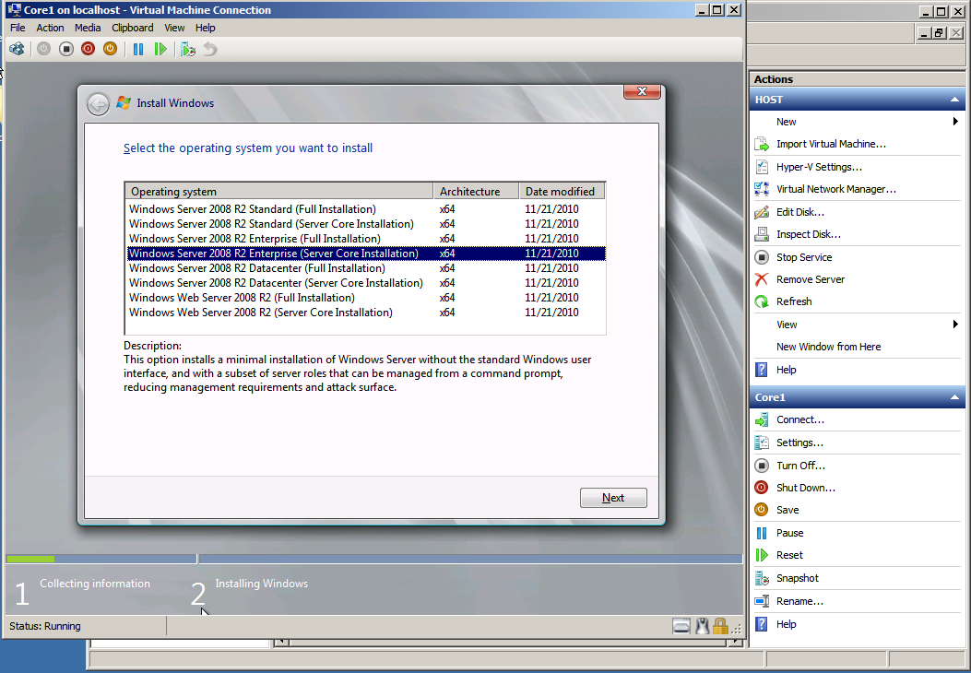Click Reset in the Core1 actions

[789, 555]
